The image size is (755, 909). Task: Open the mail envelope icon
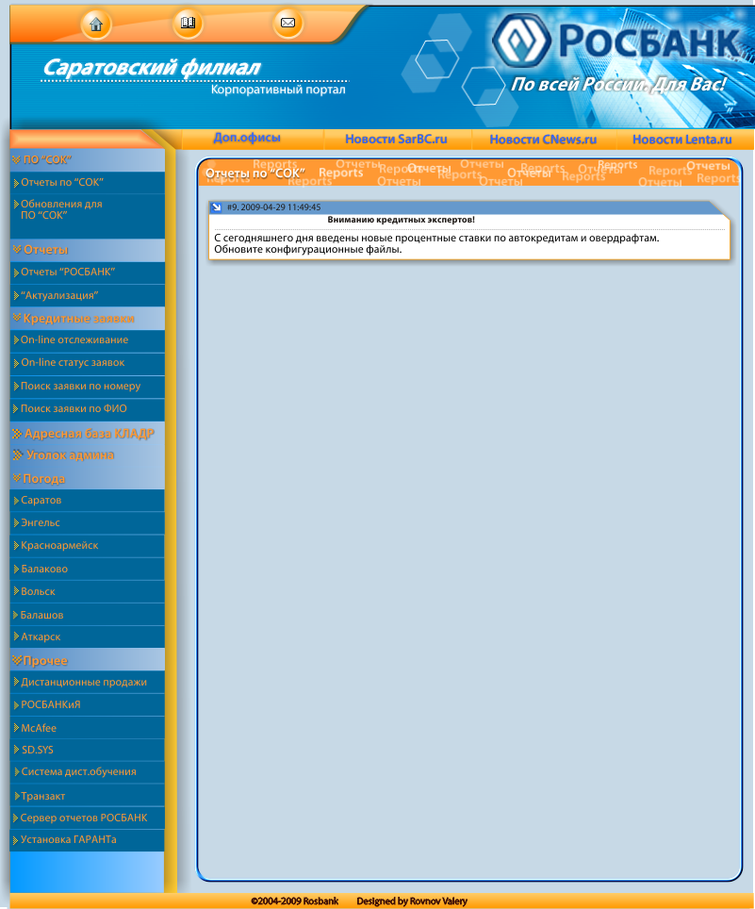(x=287, y=24)
